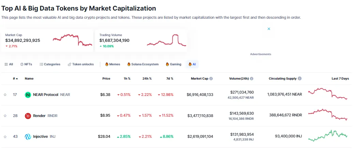Sort the table by Price column header
The width and height of the screenshot is (359, 149).
[x=106, y=79]
